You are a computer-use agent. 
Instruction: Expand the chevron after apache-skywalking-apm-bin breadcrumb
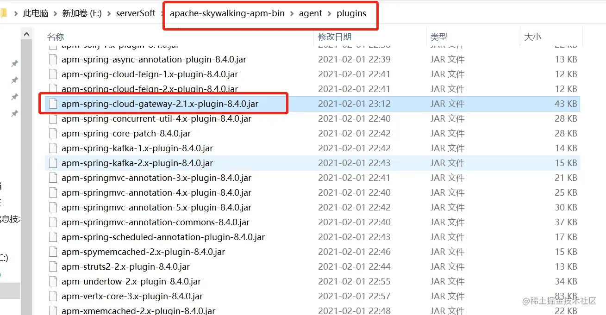292,13
